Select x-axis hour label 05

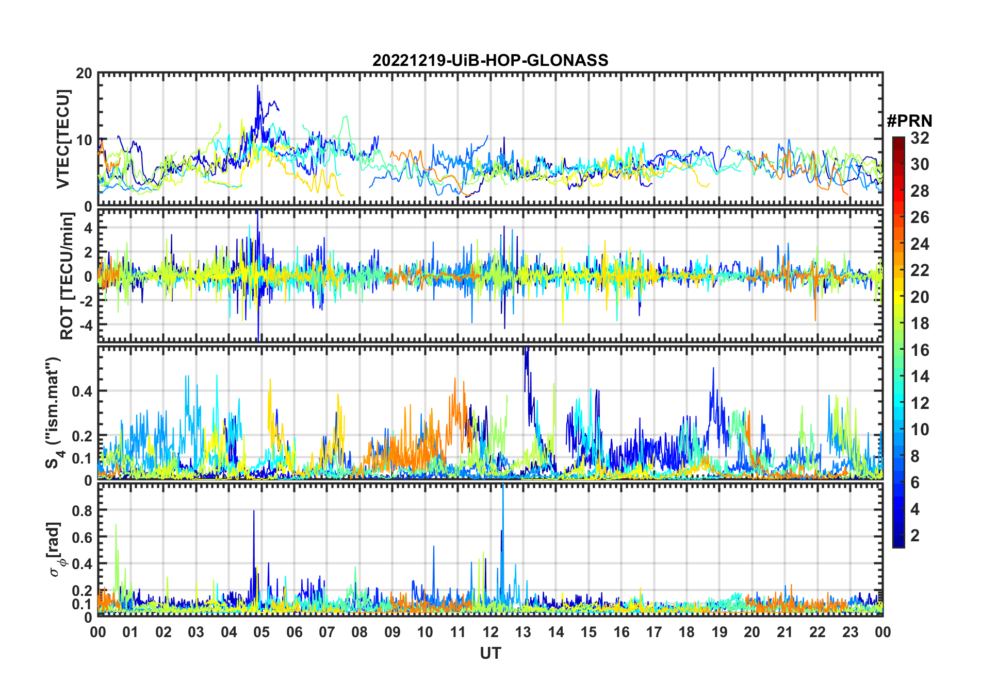pyautogui.click(x=261, y=632)
